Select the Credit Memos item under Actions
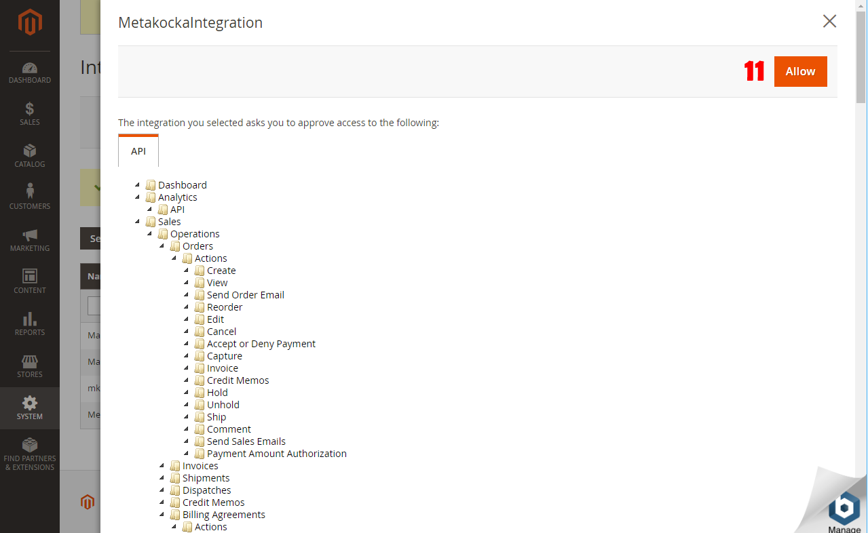The image size is (868, 533). pyautogui.click(x=238, y=380)
